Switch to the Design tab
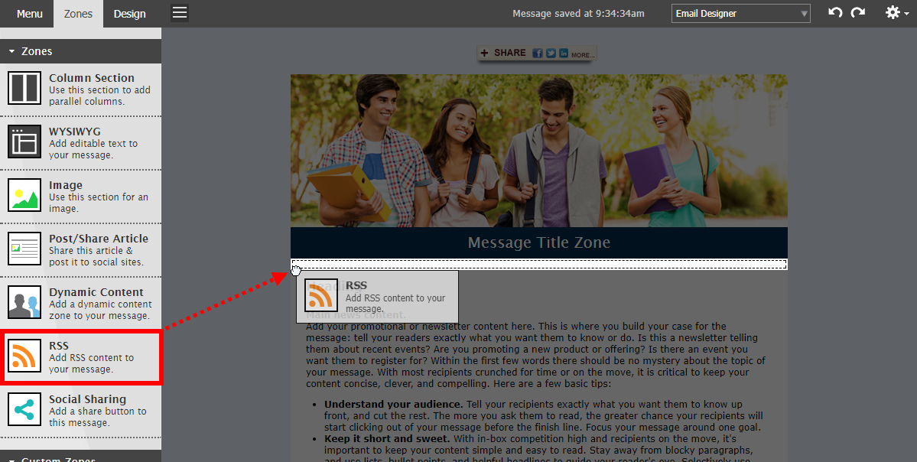 pyautogui.click(x=130, y=14)
